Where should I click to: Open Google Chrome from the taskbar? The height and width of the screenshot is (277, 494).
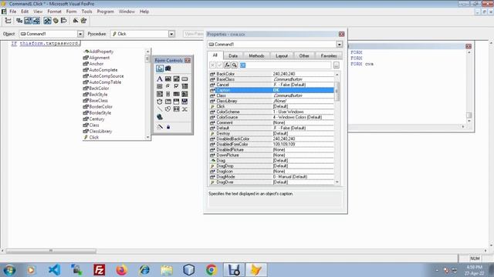(211, 270)
